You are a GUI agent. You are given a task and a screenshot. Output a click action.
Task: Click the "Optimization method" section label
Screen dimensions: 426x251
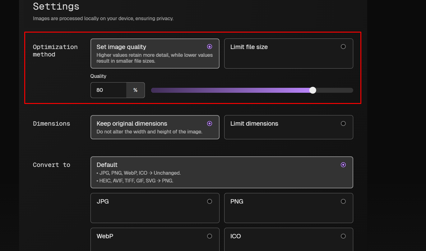(55, 51)
